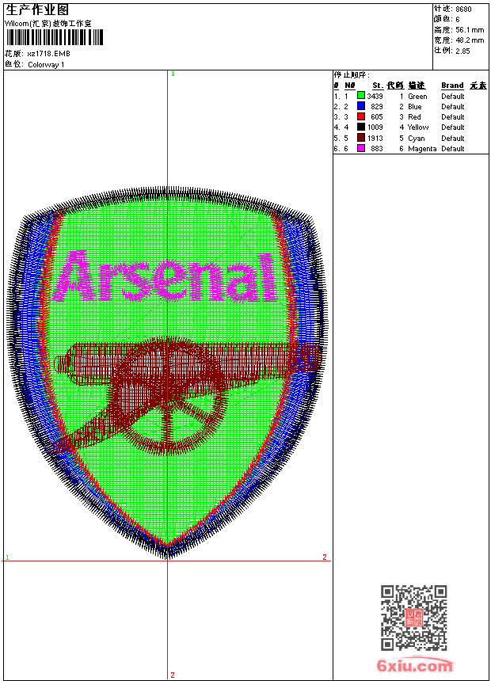
Task: Select stitch count '1009' in the Yellow row
Action: click(375, 127)
